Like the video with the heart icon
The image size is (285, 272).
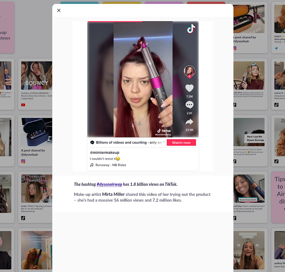(190, 88)
